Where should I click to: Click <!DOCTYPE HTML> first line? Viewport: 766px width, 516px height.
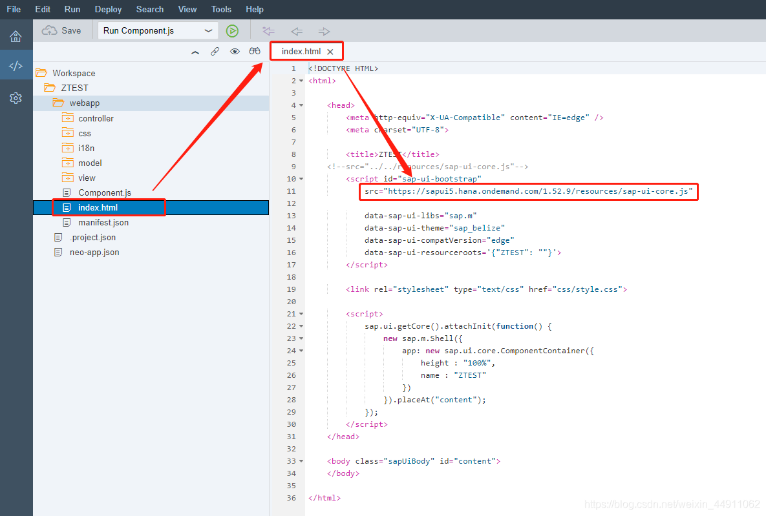click(343, 69)
